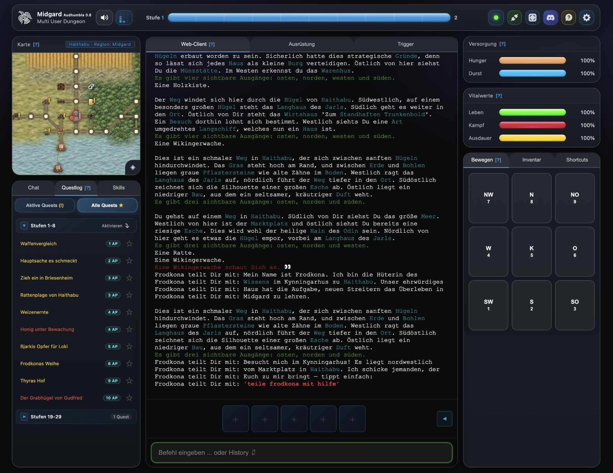The width and height of the screenshot is (613, 473).
Task: Expand the Stufen 19-29 quest group
Action: click(24, 417)
